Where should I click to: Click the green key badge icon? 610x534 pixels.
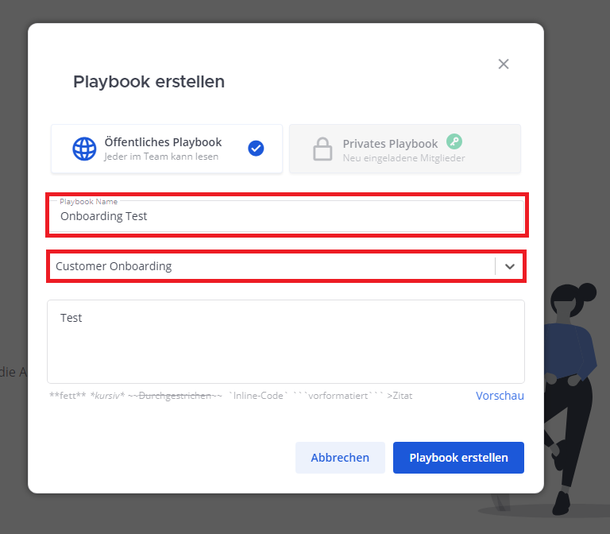click(x=454, y=141)
